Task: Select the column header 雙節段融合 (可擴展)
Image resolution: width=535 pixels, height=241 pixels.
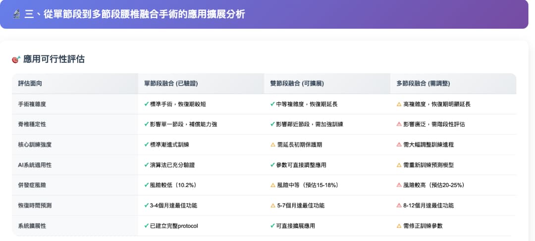Action: (x=297, y=84)
